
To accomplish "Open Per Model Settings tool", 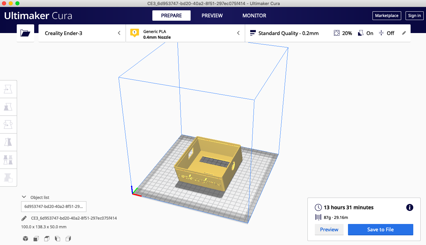I will click(8, 160).
